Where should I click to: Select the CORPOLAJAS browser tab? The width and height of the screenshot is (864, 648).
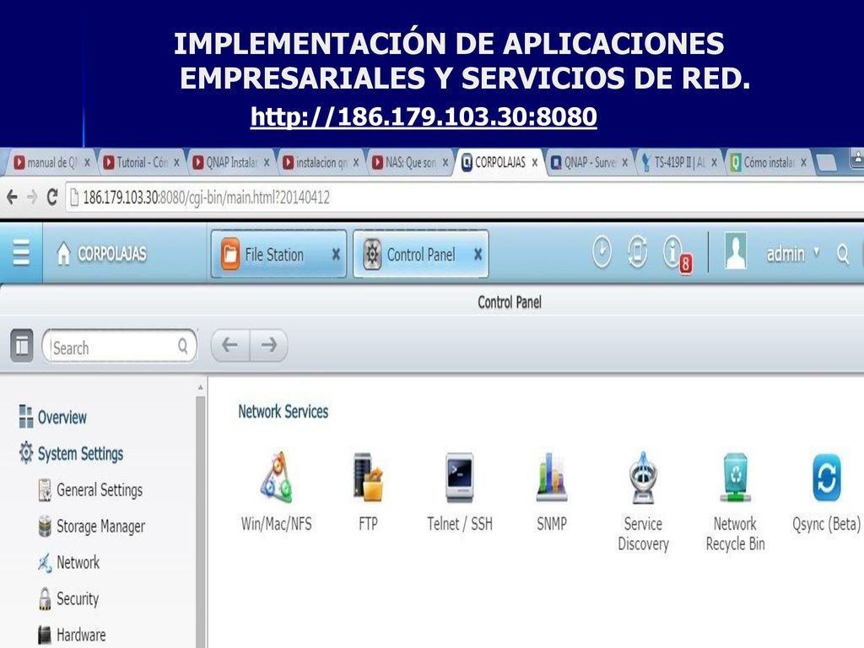coord(499,163)
